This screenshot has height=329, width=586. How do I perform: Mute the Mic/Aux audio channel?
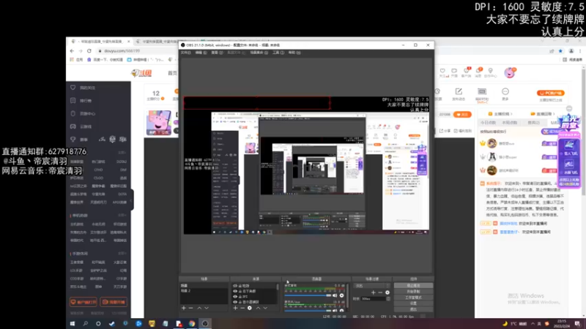[x=335, y=310]
